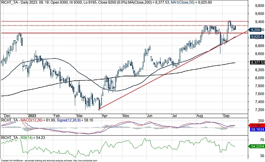Viewport: 265px width, 162px height.
Task: Click the Feb label on time axis
Action: tap(57, 116)
